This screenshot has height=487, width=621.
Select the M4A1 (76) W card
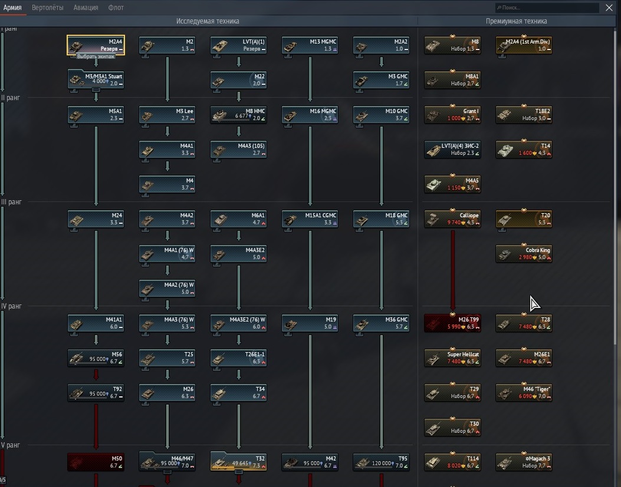click(167, 254)
